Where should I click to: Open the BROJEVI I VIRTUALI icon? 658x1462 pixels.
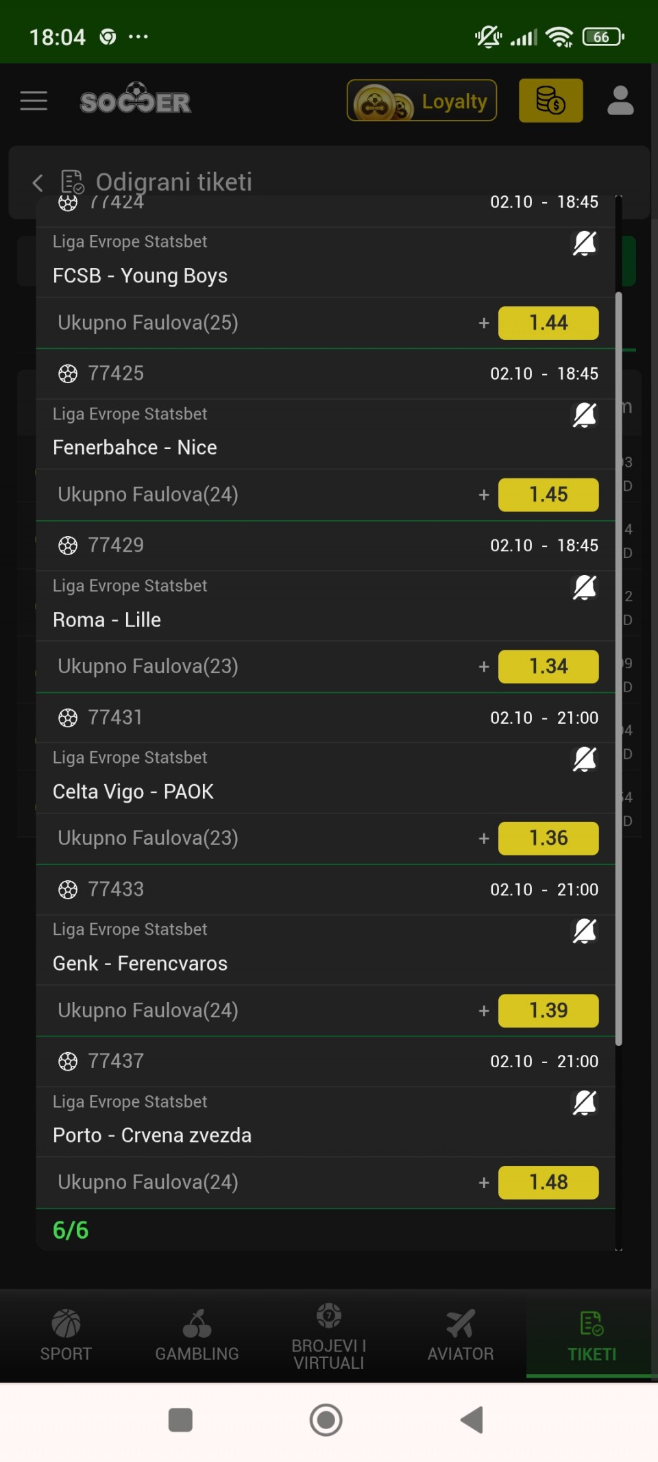(x=329, y=1317)
